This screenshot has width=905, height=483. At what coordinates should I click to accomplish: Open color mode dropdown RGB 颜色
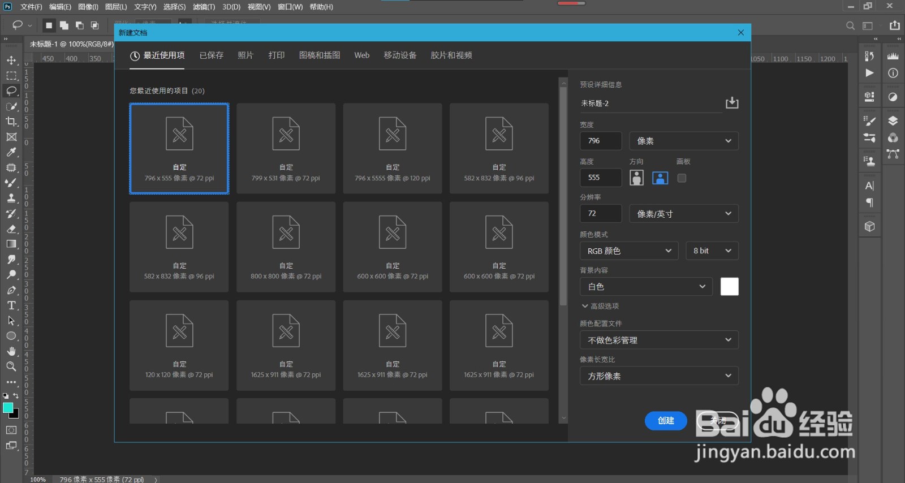pos(629,251)
